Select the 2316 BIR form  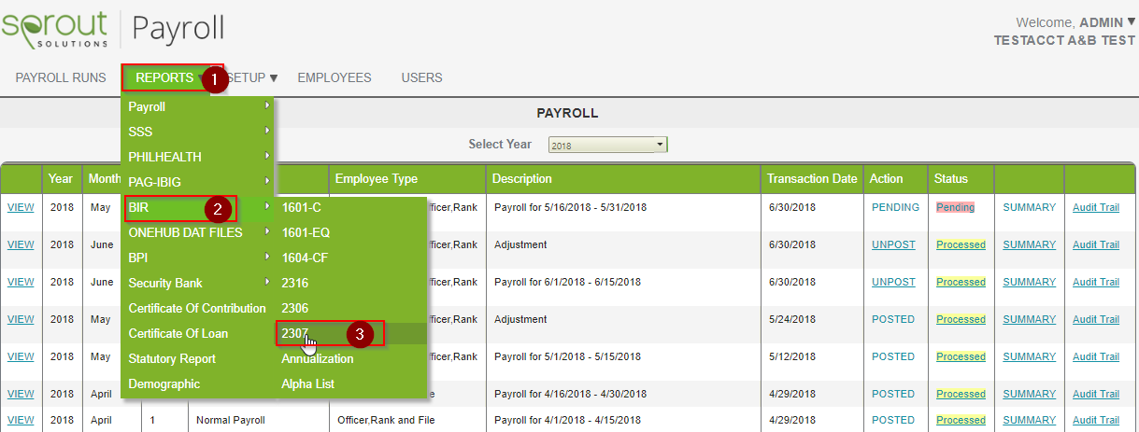tap(351, 283)
